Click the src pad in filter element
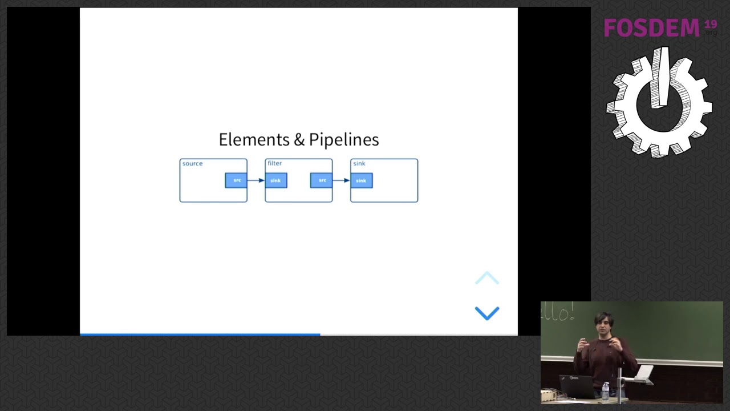This screenshot has width=730, height=411. [321, 180]
